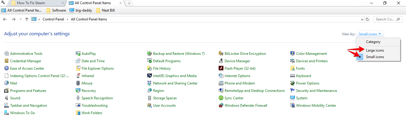Expand the chevron after Control Panel breadcrumb

(x=67, y=19)
